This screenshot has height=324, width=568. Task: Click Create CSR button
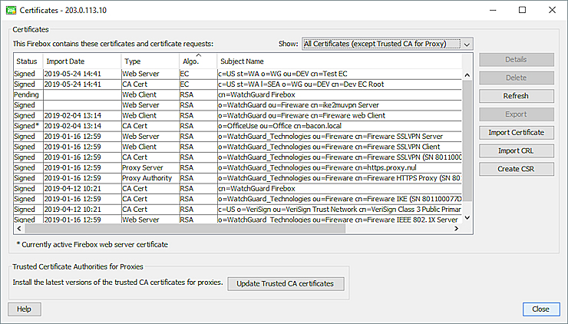(x=515, y=169)
